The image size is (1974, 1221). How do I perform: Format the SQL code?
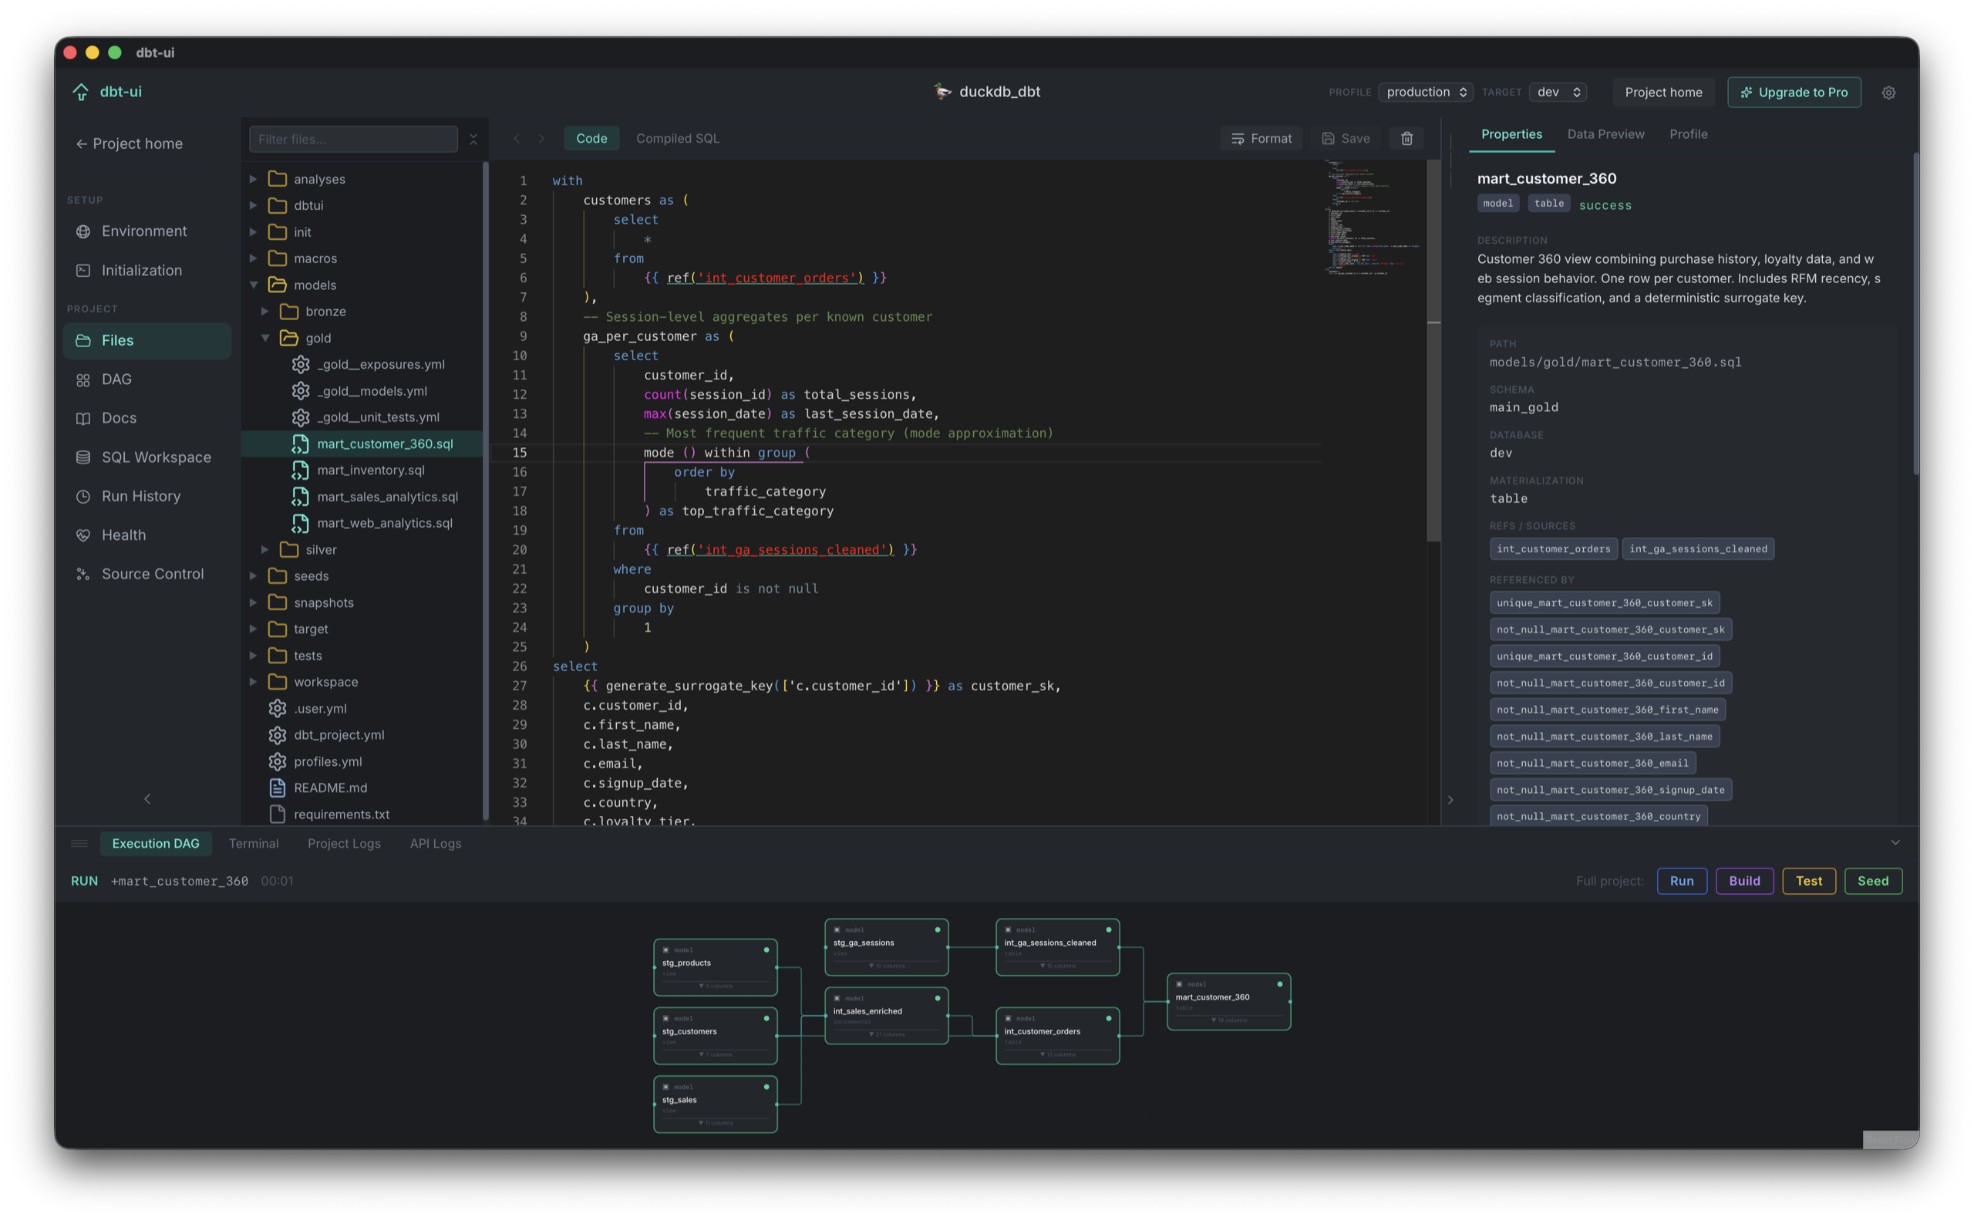click(1261, 138)
